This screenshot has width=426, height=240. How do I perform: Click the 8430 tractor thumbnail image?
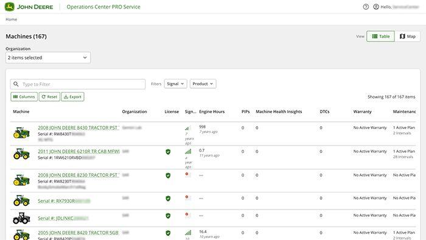click(x=21, y=133)
